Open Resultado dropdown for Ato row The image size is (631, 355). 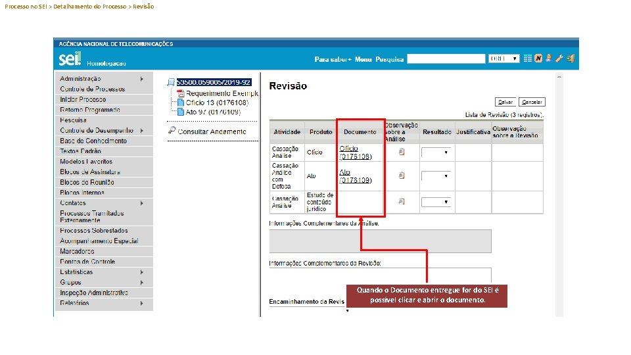436,176
